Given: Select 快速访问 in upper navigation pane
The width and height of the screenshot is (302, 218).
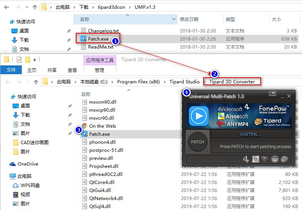Looking at the screenshot, I should tap(22, 22).
